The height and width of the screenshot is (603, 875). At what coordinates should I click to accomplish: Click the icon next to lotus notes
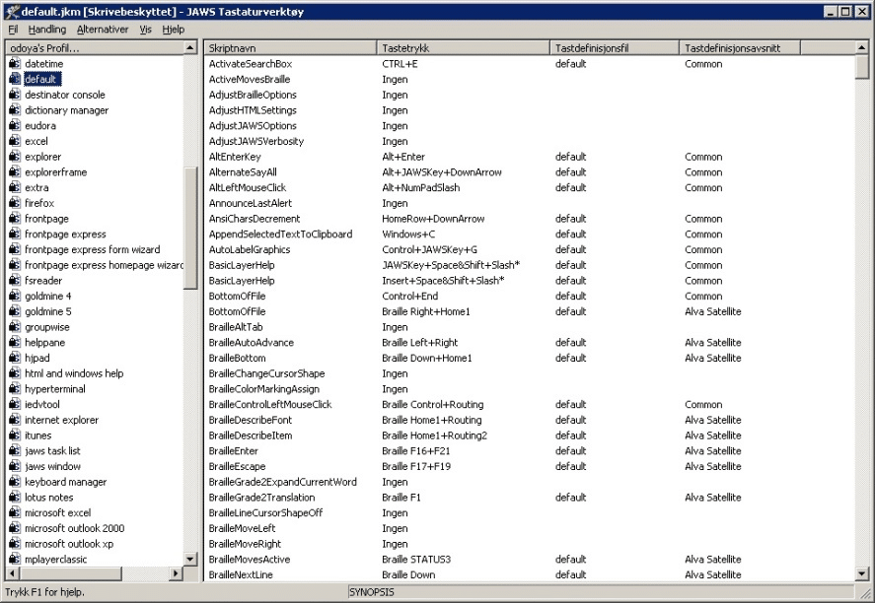pos(14,498)
